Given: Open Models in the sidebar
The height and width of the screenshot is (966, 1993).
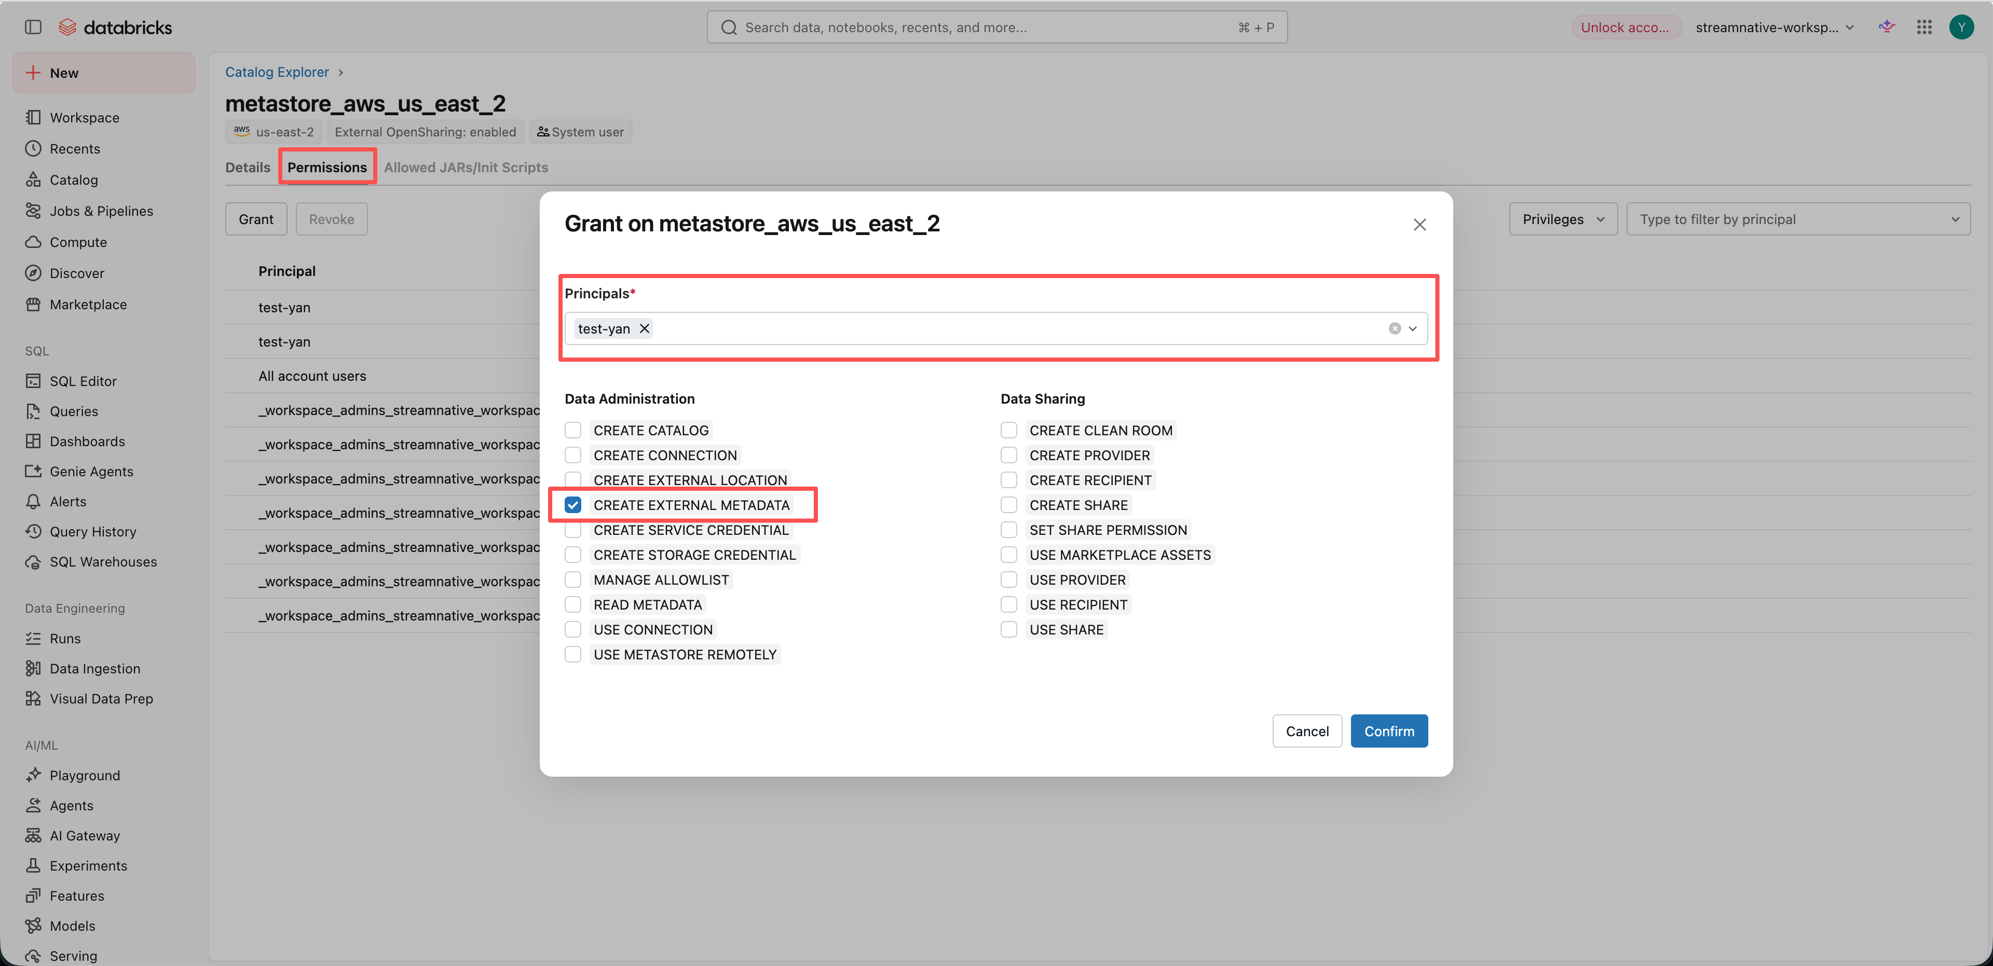Looking at the screenshot, I should (72, 926).
